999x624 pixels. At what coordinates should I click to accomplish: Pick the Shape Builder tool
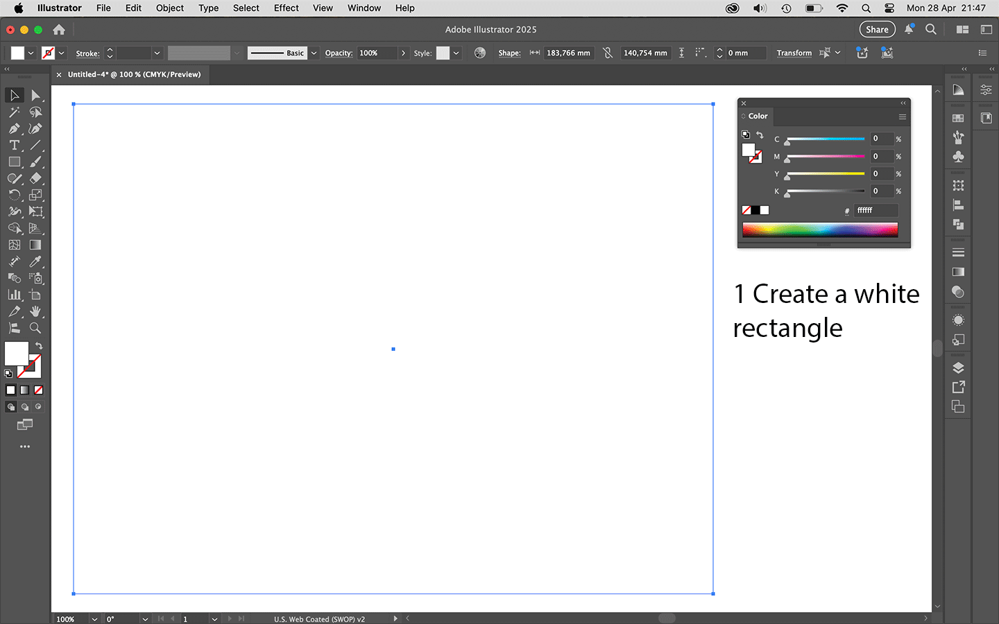coord(14,228)
